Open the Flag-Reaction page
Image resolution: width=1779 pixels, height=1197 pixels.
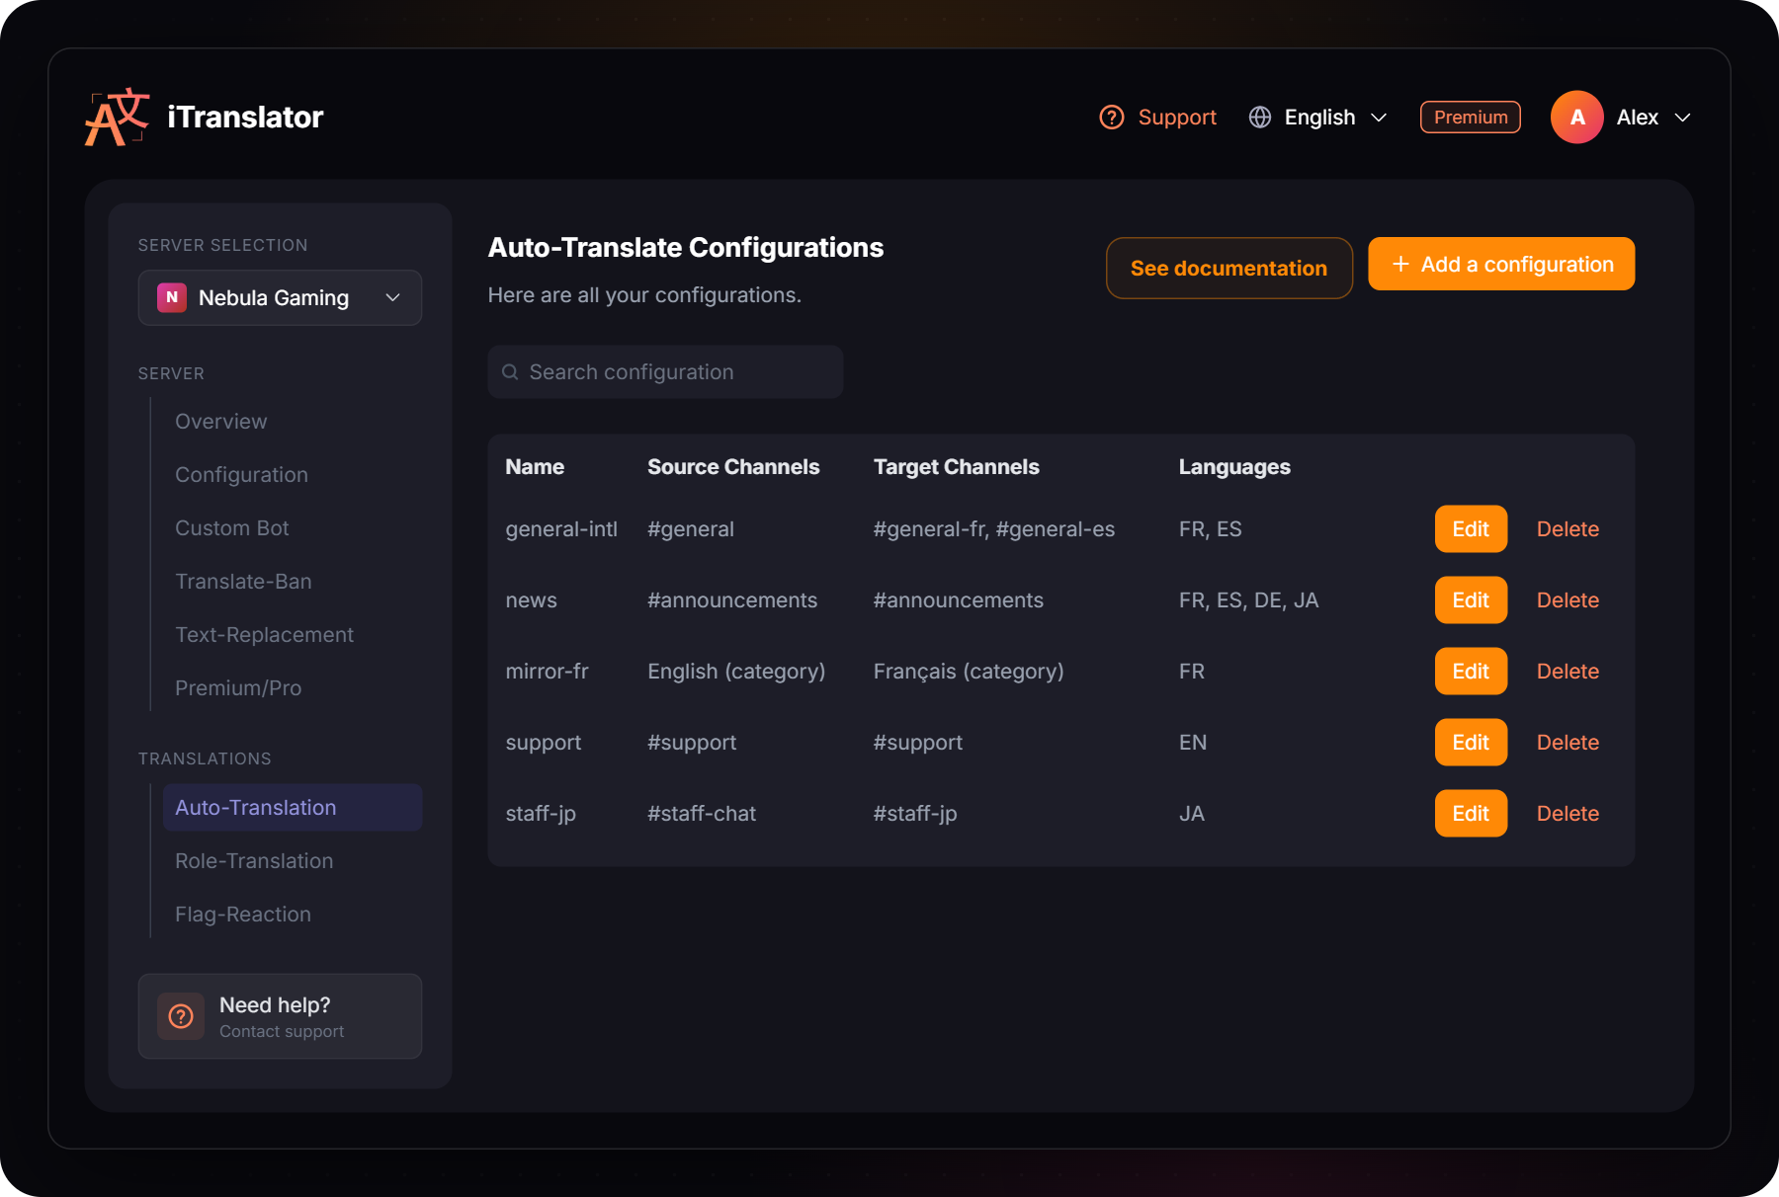[x=243, y=915]
